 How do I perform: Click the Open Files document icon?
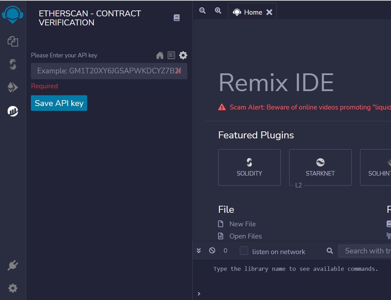point(221,236)
